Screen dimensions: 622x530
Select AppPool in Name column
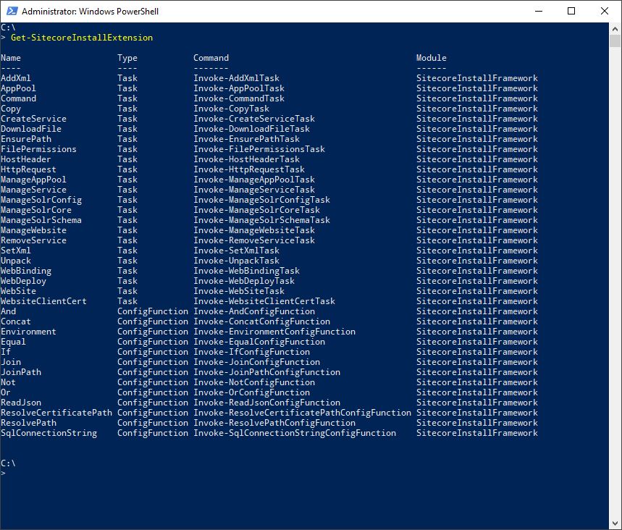tap(18, 88)
